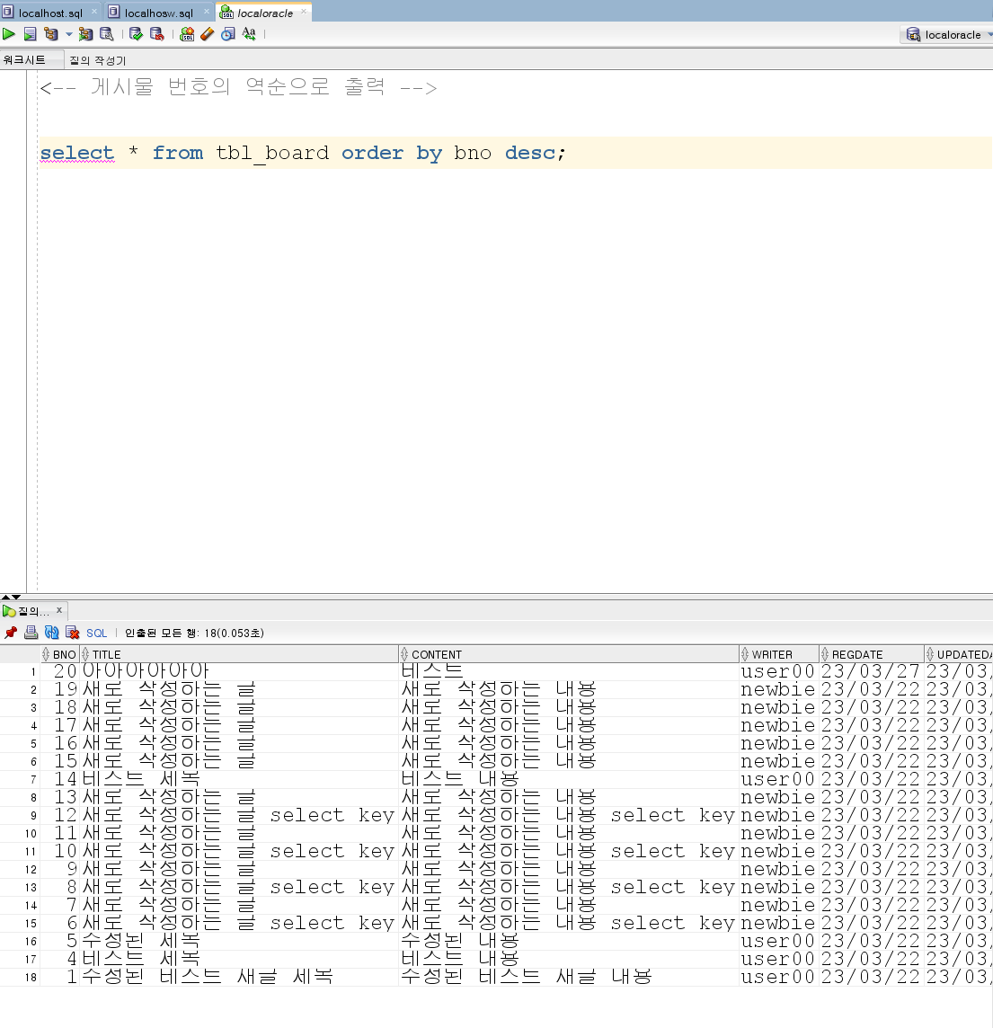
Task: Open SQL History clock icon
Action: pos(228,34)
